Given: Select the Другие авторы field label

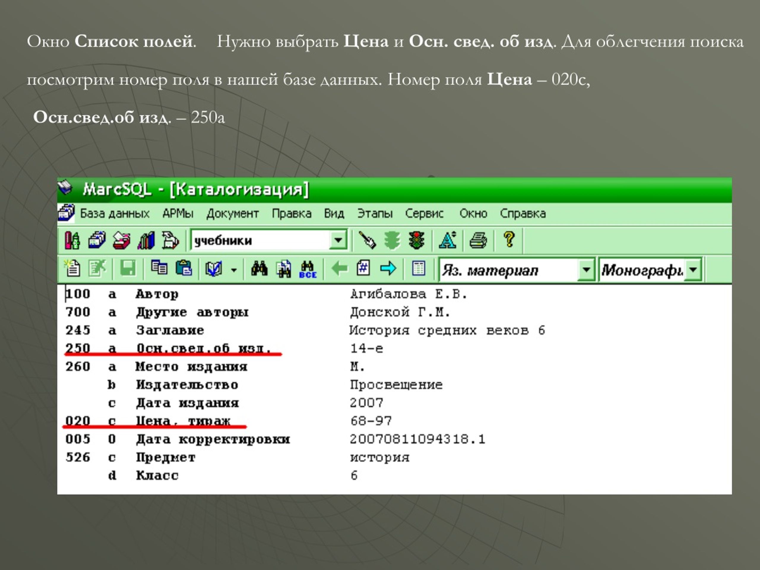Looking at the screenshot, I should [x=192, y=312].
